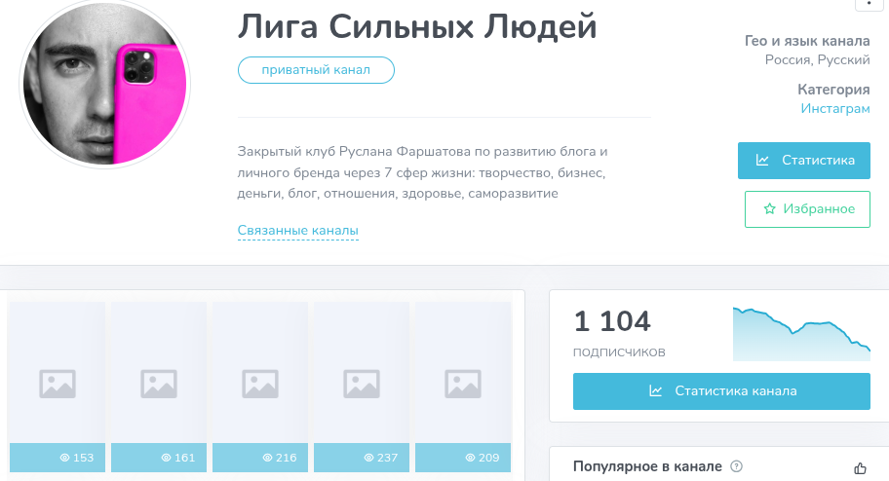Open 'Статистика канала' button
This screenshot has height=481, width=889.
pyautogui.click(x=721, y=390)
